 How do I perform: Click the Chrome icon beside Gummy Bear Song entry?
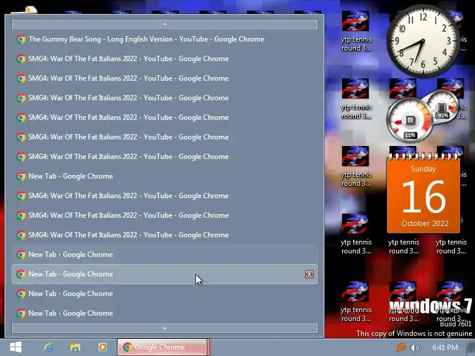[21, 39]
